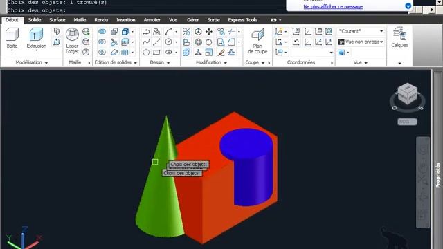Viewport: 443px width, 249px height.
Task: Open the empty UCS name combo box
Action: [312, 53]
